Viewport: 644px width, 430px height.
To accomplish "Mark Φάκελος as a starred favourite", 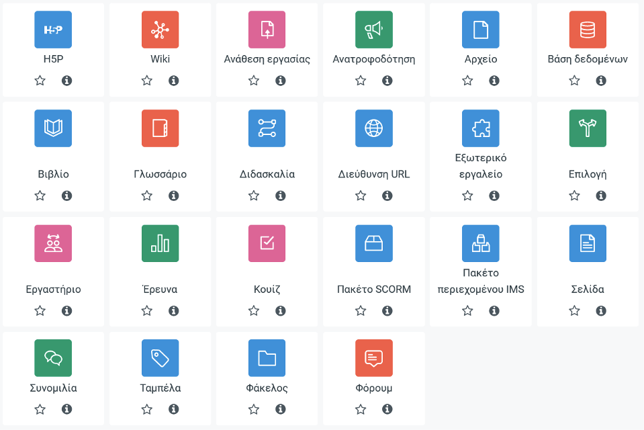I will point(254,409).
